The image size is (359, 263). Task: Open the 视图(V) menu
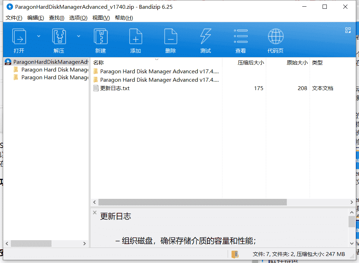101,18
